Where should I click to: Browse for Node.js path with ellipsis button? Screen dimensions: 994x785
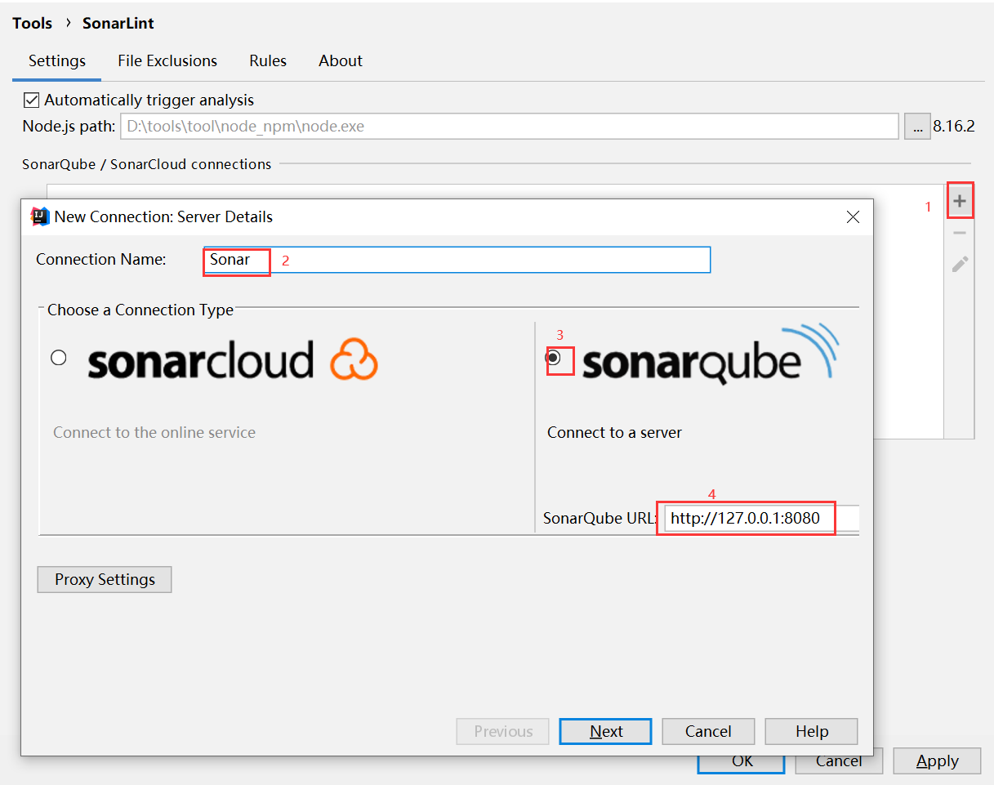click(x=917, y=127)
